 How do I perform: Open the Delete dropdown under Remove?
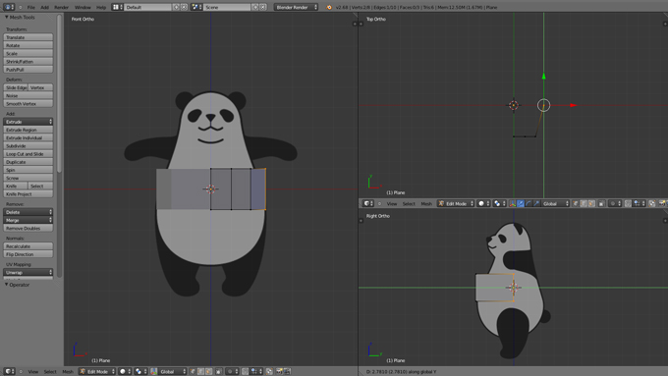click(x=28, y=212)
